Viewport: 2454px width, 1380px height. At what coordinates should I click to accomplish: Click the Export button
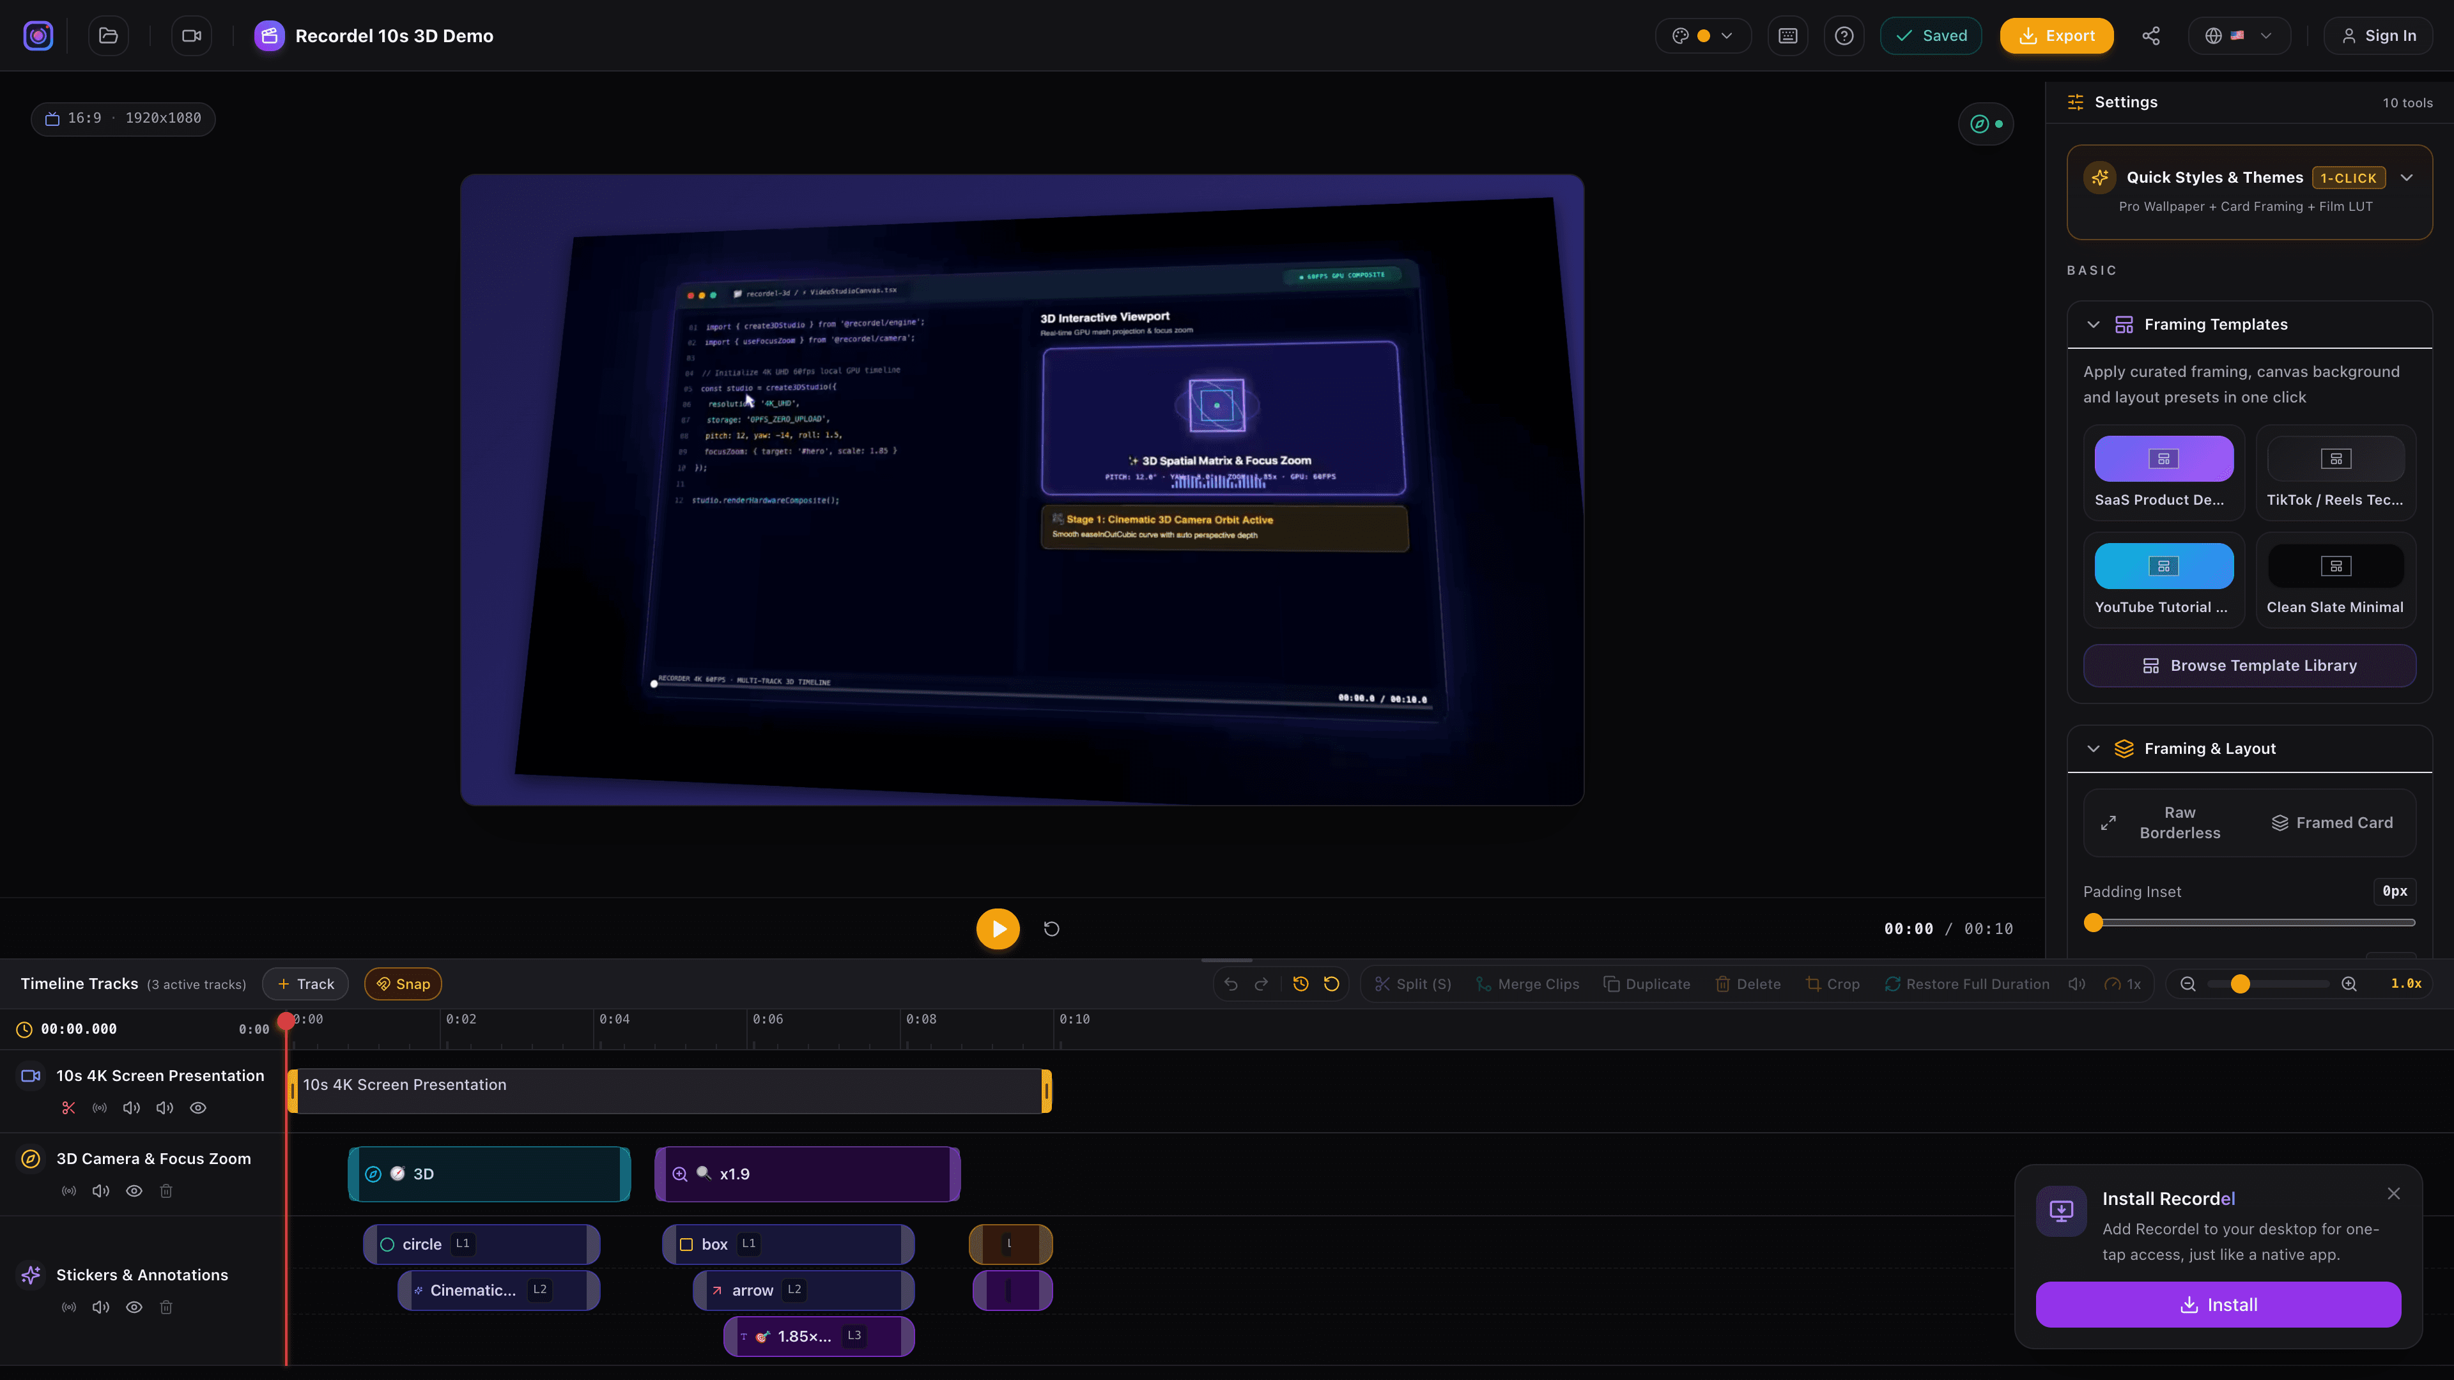point(2057,35)
